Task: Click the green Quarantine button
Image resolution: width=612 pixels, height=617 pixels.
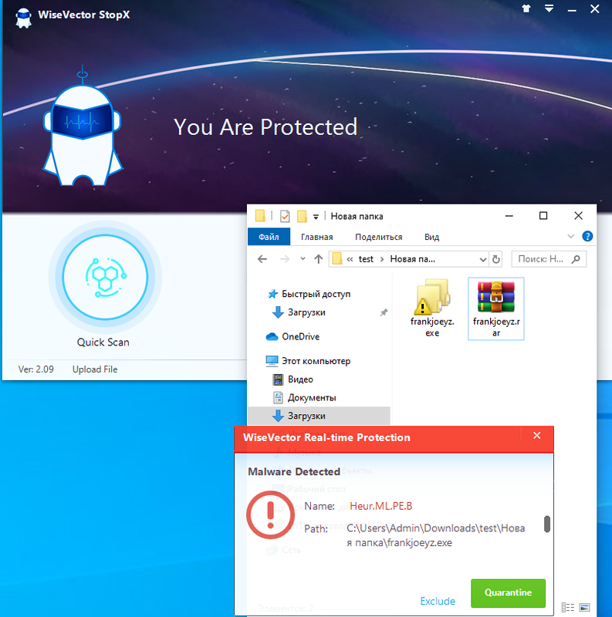Action: [x=508, y=592]
